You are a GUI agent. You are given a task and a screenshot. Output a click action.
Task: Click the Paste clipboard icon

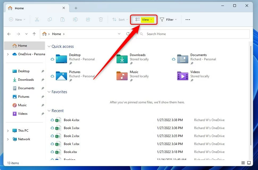point(63,19)
